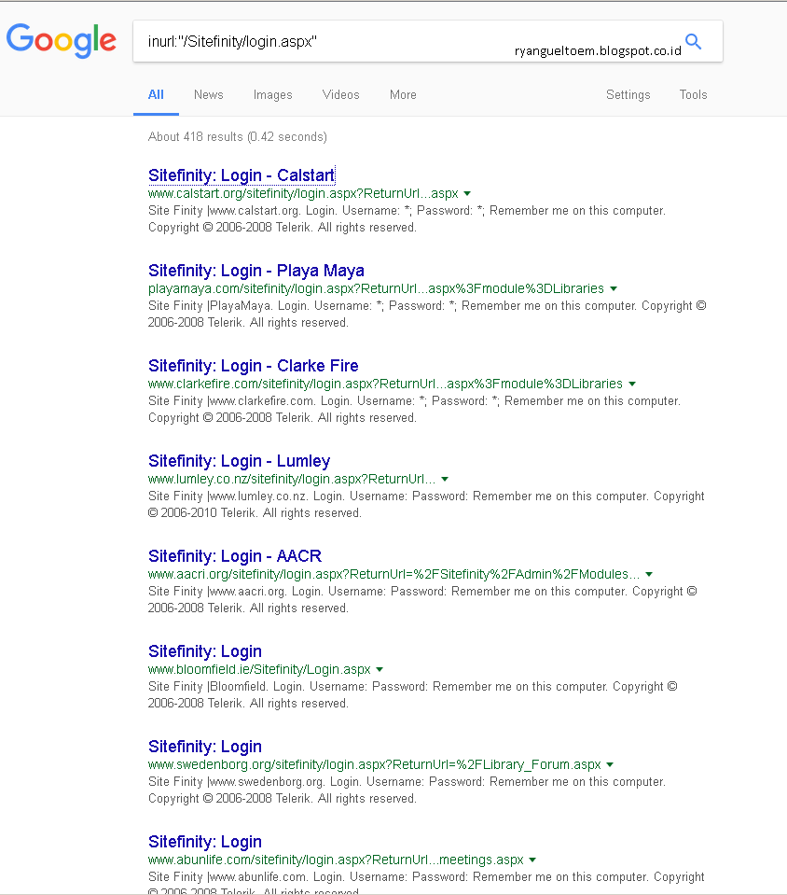
Task: Open the More menu
Action: point(403,95)
